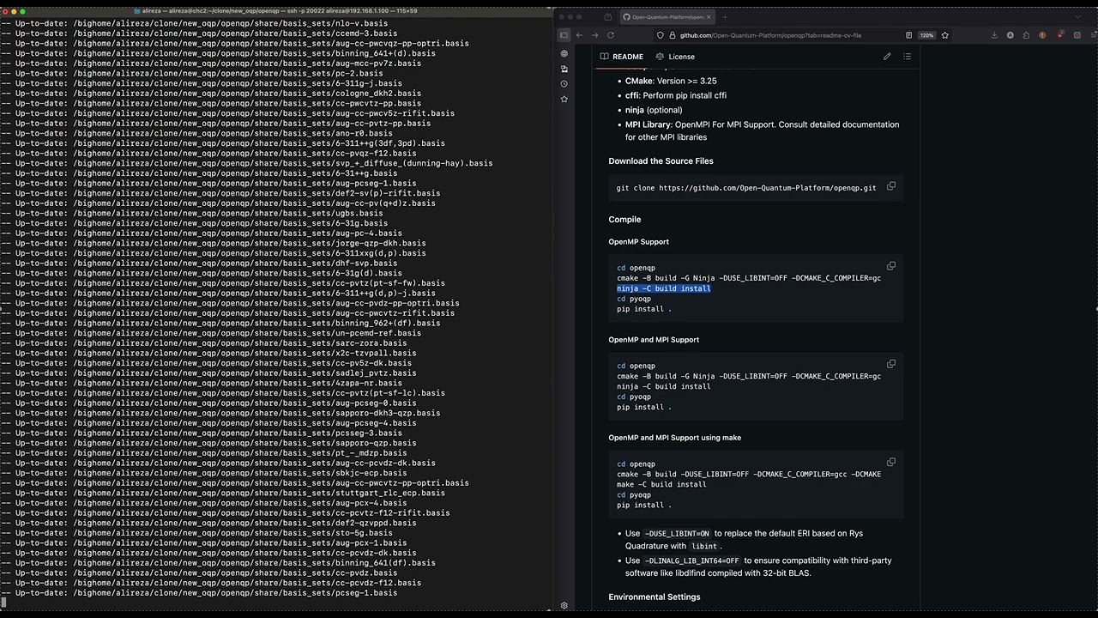The width and height of the screenshot is (1098, 618).
Task: Select the Open-Quantum-Platform/openqp browser tab
Action: click(x=667, y=16)
